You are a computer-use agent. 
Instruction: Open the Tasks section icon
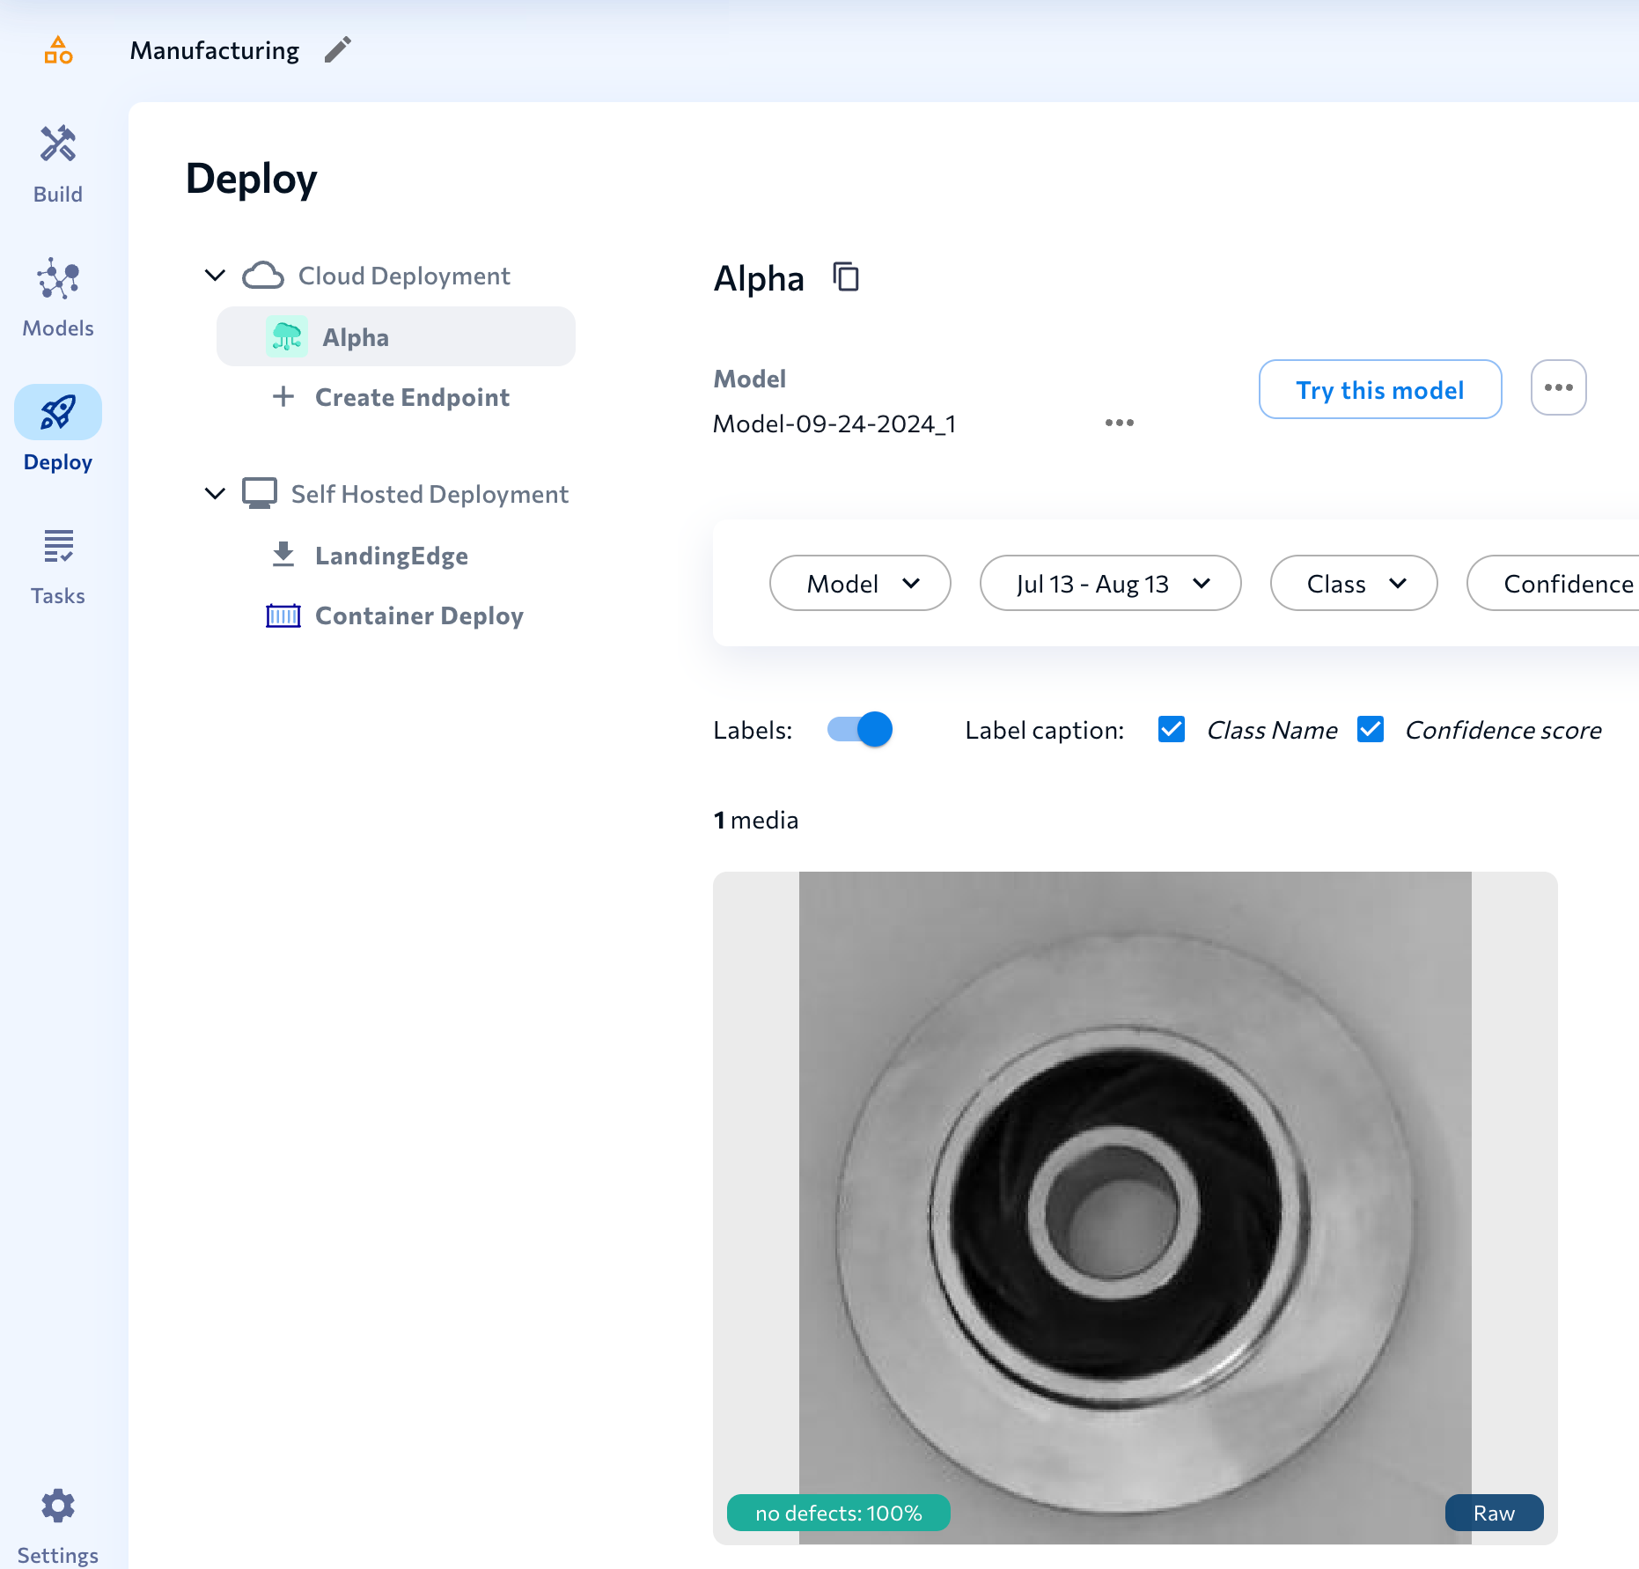[58, 565]
